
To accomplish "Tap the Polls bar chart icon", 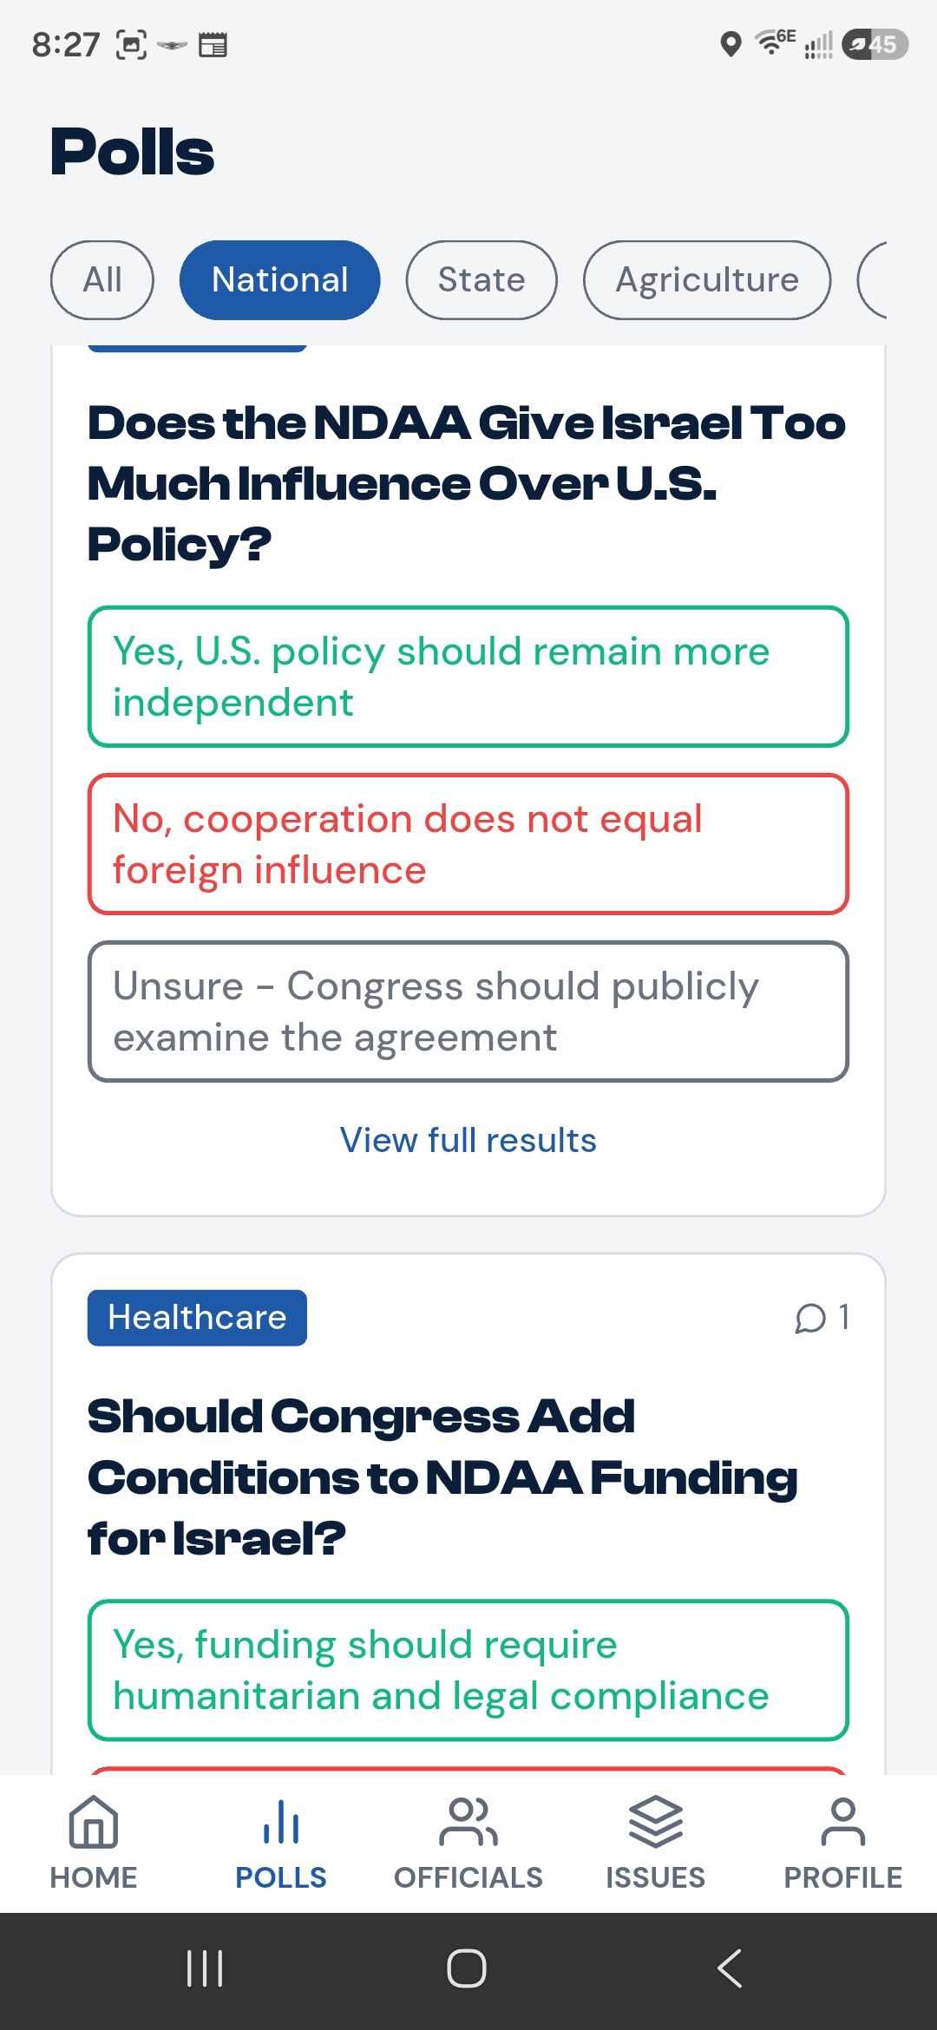I will point(281,1822).
